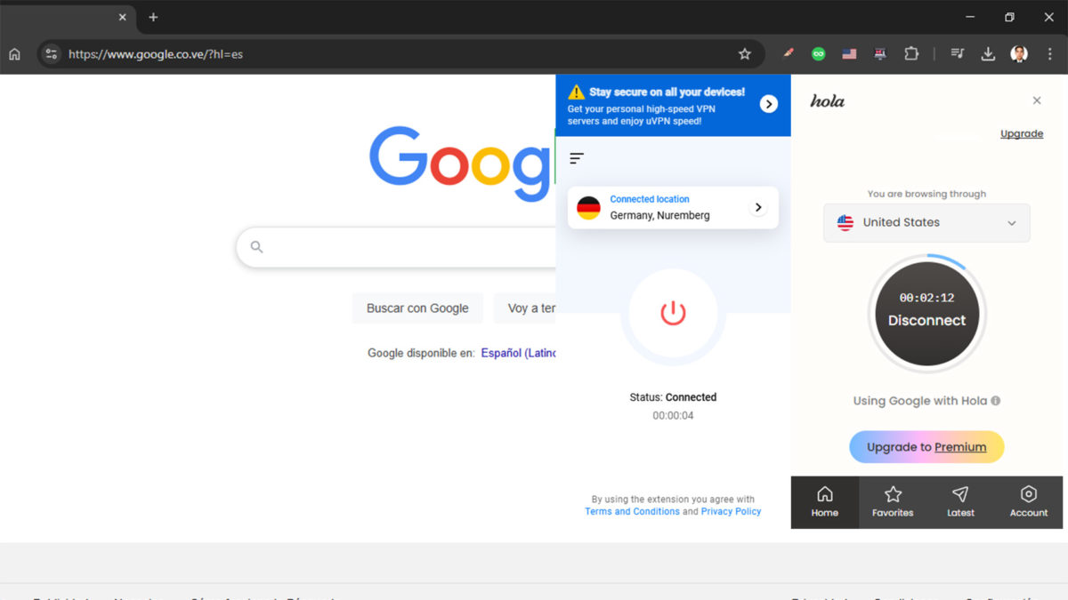
Task: Open the United States location dropdown in Hola
Action: click(x=926, y=222)
